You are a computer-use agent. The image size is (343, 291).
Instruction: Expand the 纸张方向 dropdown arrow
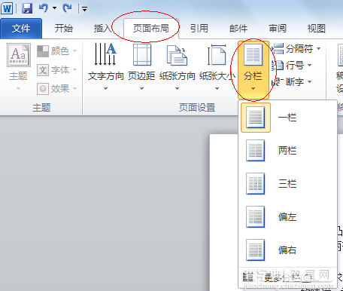[177, 88]
